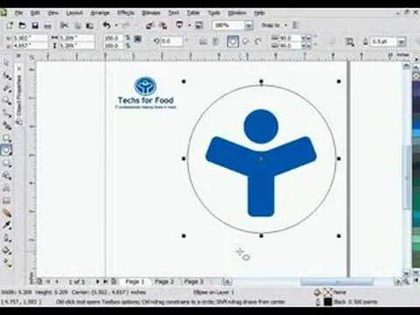This screenshot has height=315, width=420.
Task: Click the Export icon in toolbar
Action: tap(164, 25)
